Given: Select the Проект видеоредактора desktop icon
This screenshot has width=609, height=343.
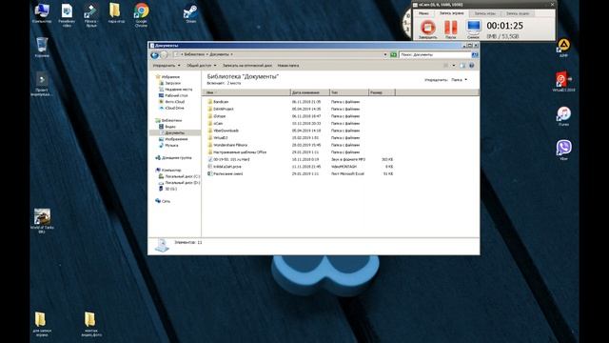Looking at the screenshot, I should [42, 84].
